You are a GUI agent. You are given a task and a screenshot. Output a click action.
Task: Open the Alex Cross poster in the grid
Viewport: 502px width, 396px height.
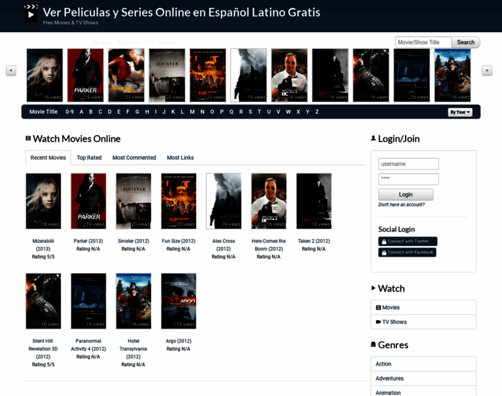(x=224, y=201)
